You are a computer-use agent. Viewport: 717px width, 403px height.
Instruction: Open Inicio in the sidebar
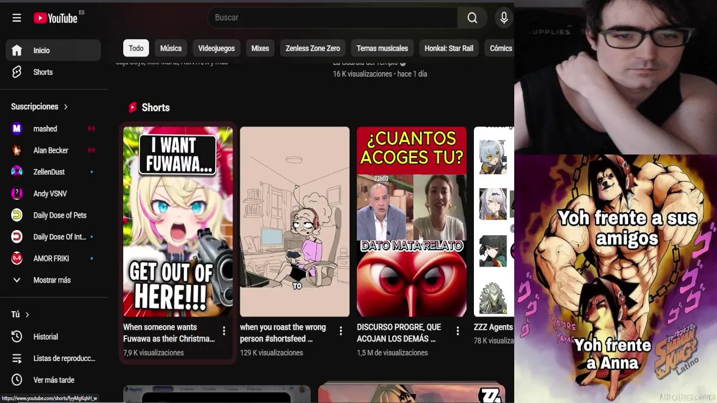53,50
